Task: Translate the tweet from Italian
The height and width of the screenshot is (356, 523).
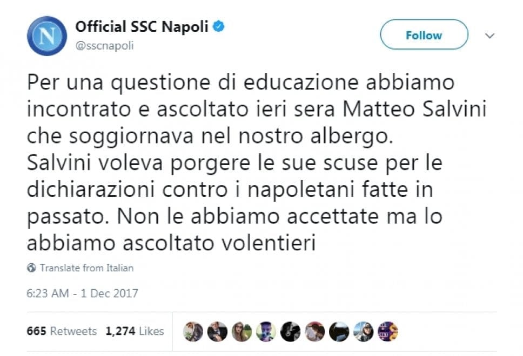Action: 86,268
